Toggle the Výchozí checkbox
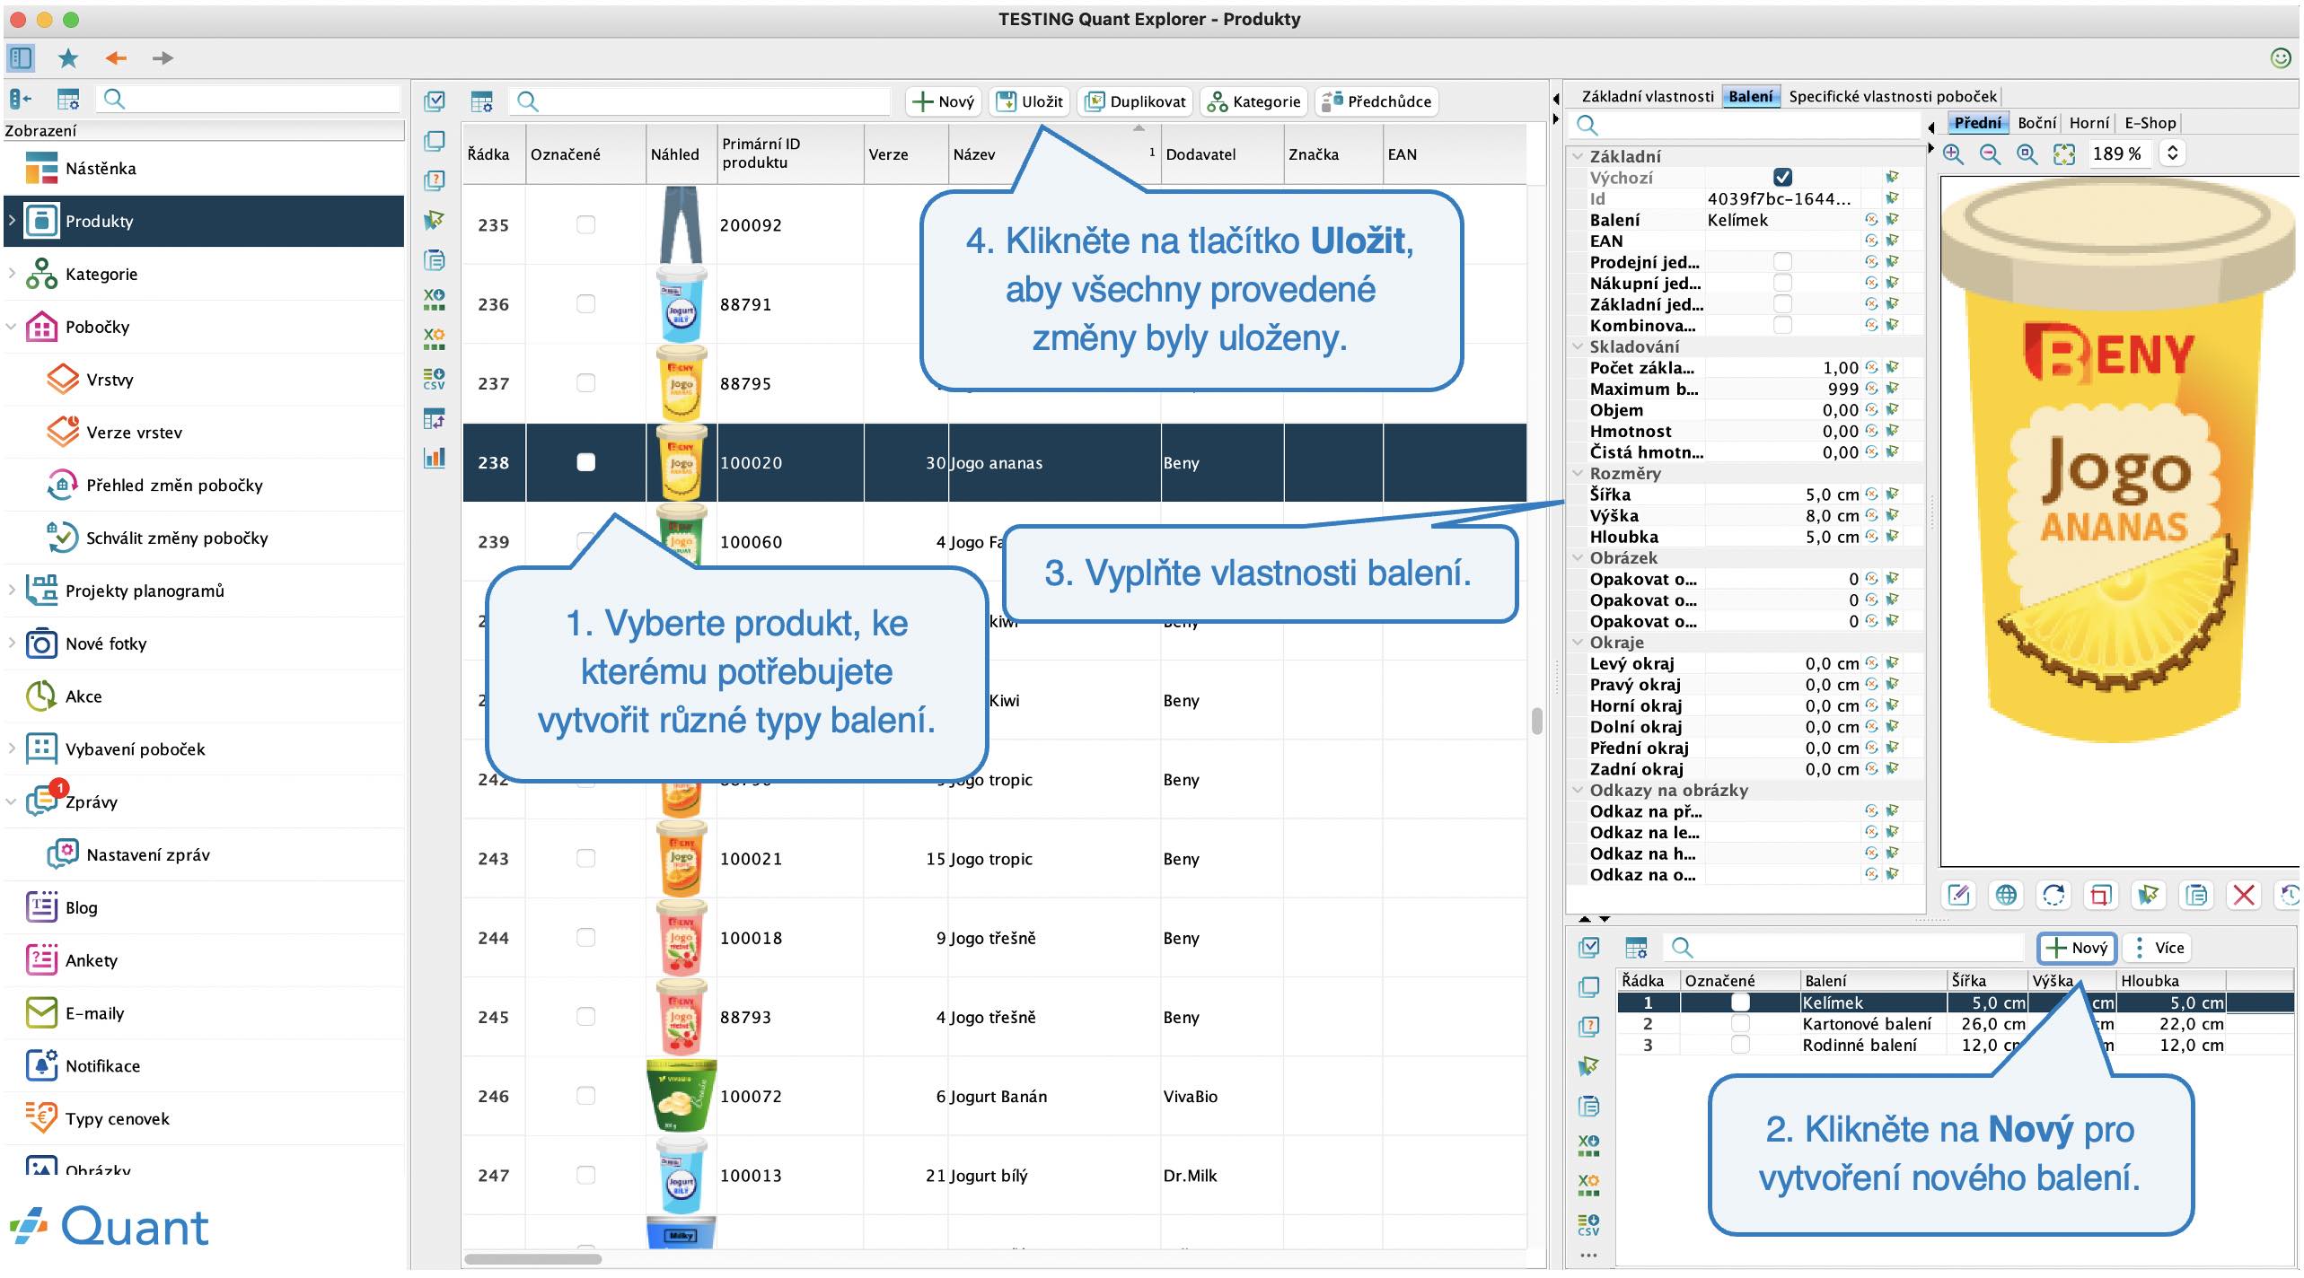2304x1278 pixels. [x=1782, y=178]
